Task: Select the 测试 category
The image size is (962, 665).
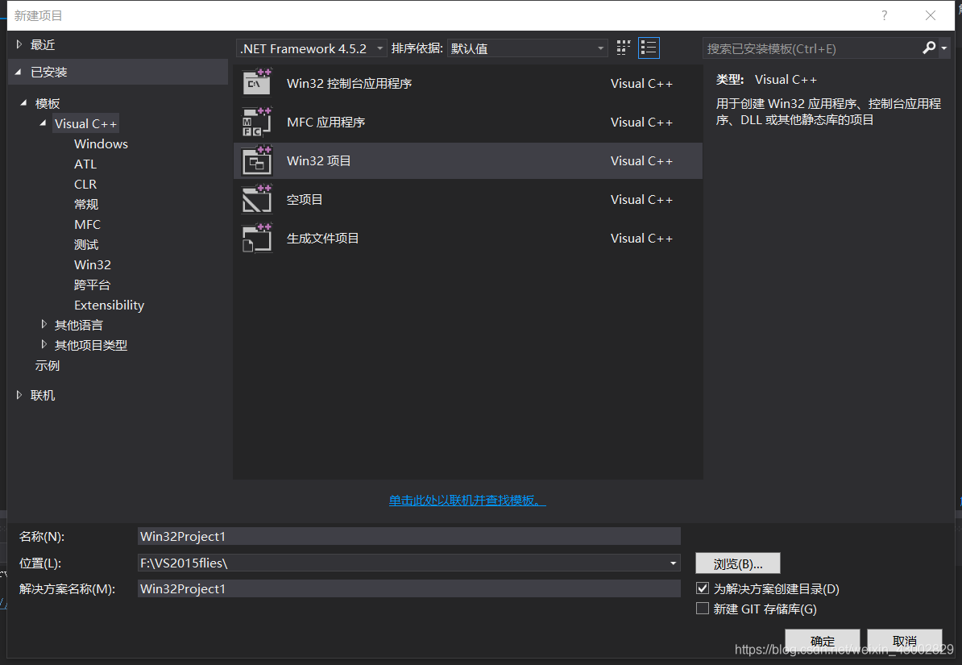Action: click(86, 244)
